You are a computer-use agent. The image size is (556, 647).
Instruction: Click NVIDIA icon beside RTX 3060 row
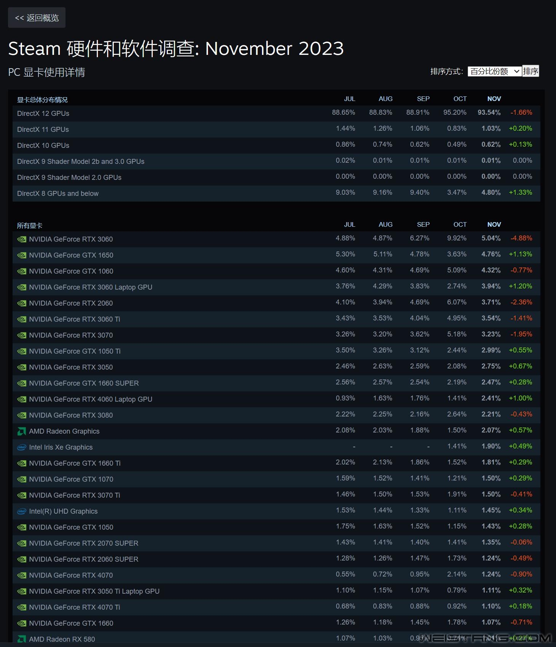(x=22, y=239)
